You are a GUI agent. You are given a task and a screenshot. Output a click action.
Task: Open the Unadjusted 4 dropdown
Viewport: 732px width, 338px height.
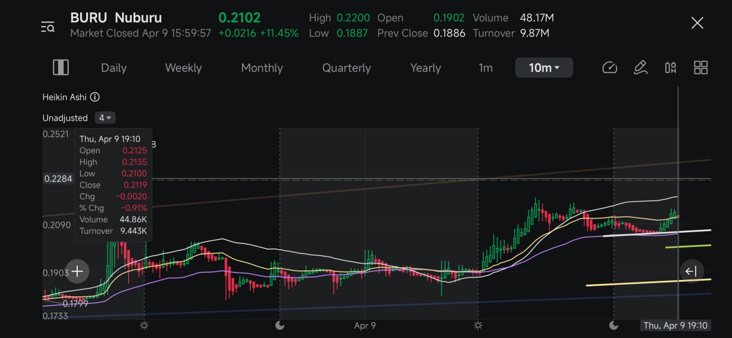click(x=105, y=118)
